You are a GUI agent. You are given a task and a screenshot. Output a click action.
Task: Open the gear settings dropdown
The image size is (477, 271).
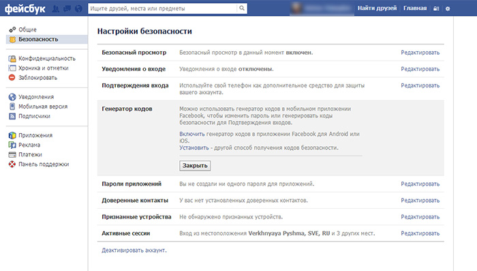click(x=448, y=9)
